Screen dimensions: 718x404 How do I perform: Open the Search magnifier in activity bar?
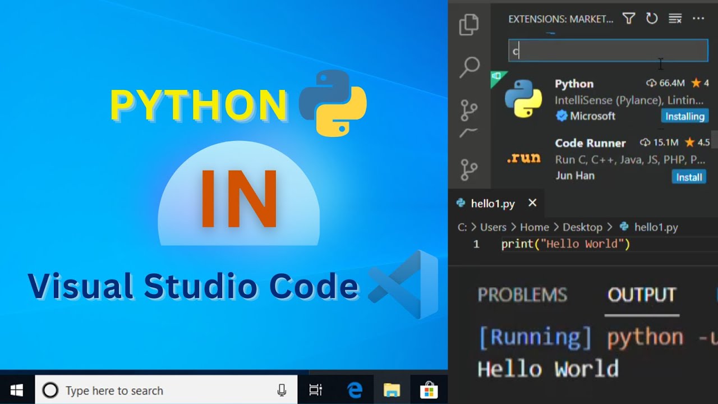(470, 67)
